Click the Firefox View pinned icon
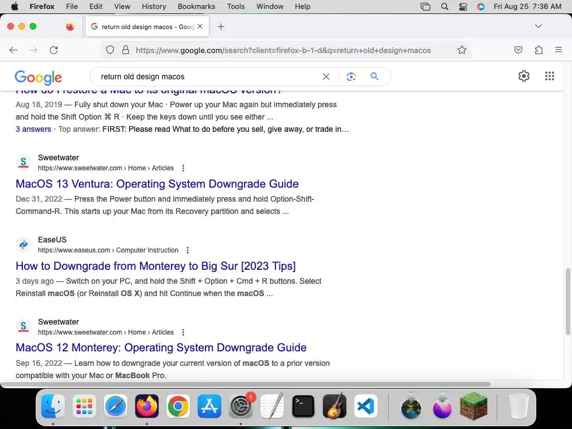 pyautogui.click(x=70, y=26)
